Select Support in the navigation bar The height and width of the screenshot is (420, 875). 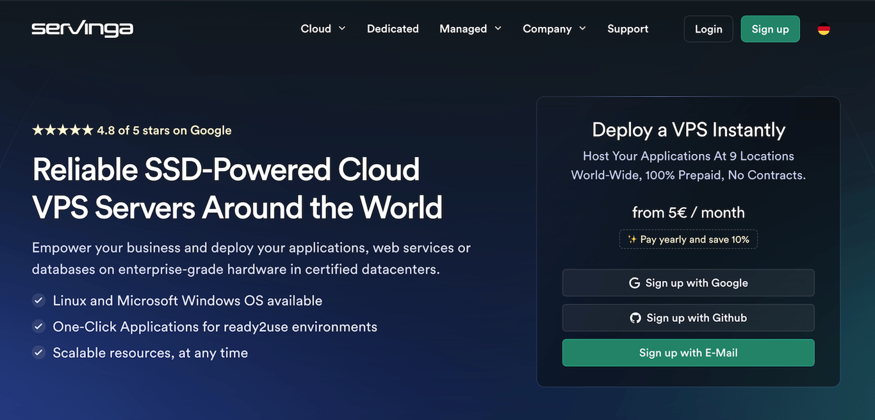point(628,28)
